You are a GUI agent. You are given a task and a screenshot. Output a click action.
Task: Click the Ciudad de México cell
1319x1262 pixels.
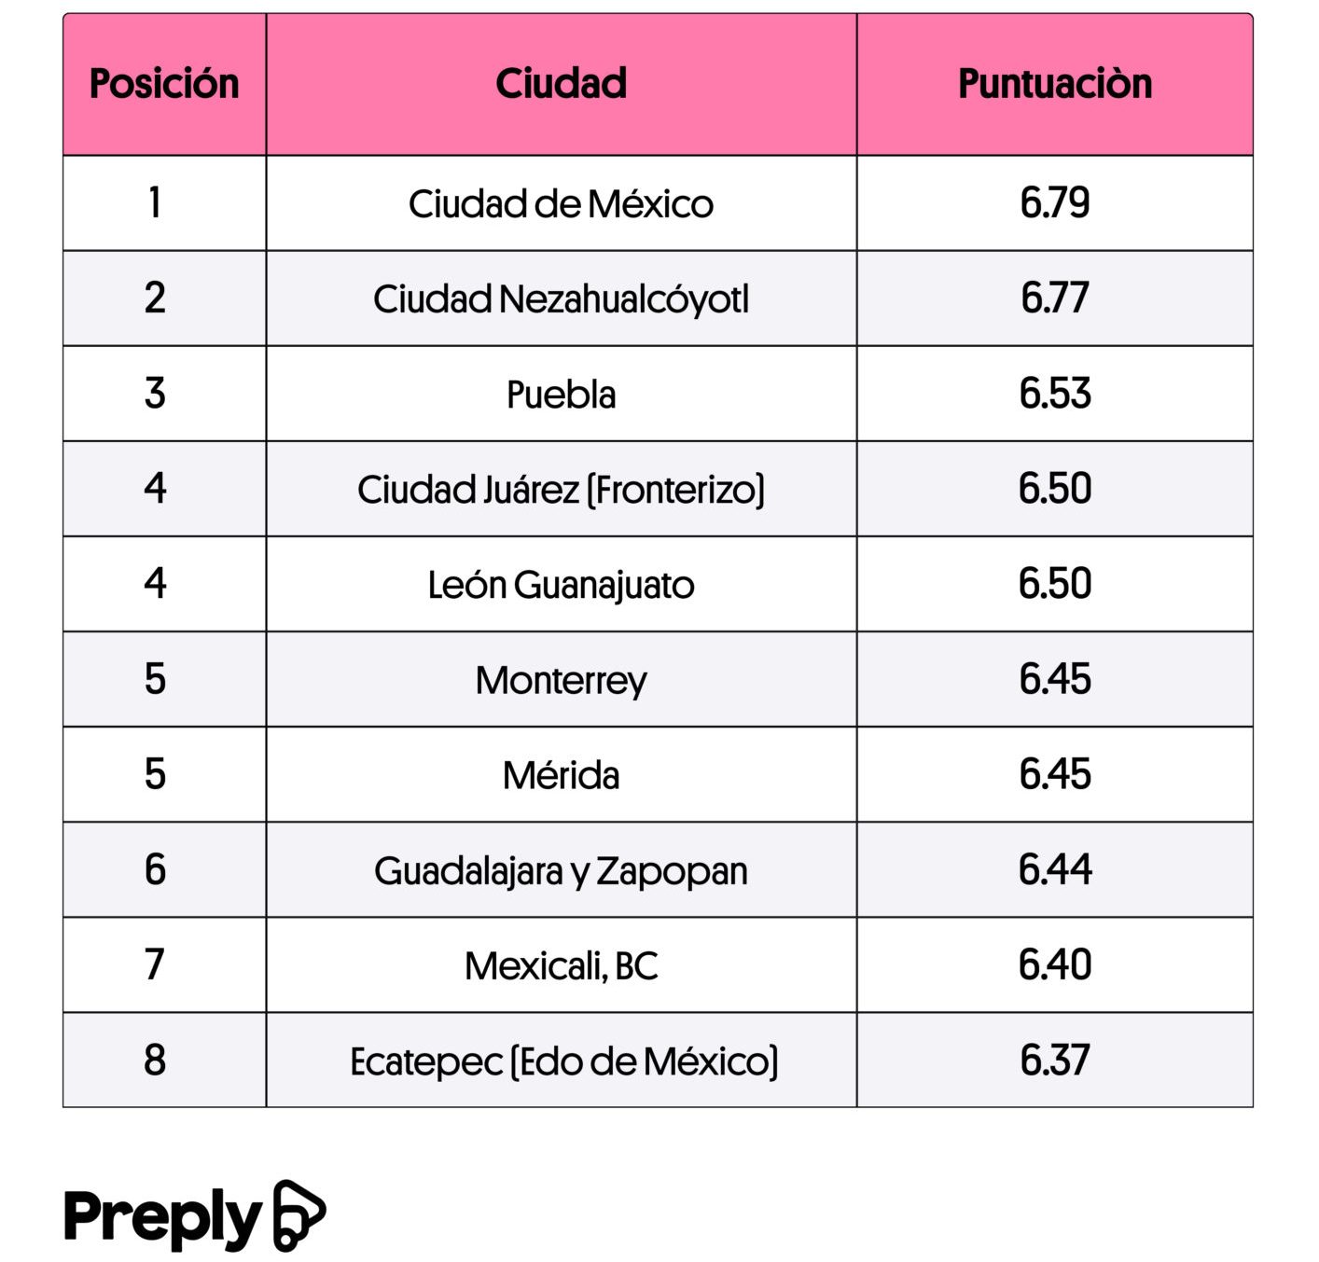click(x=562, y=203)
